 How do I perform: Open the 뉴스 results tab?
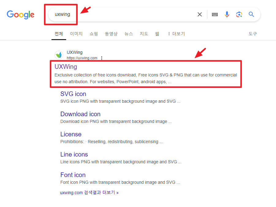pyautogui.click(x=128, y=34)
